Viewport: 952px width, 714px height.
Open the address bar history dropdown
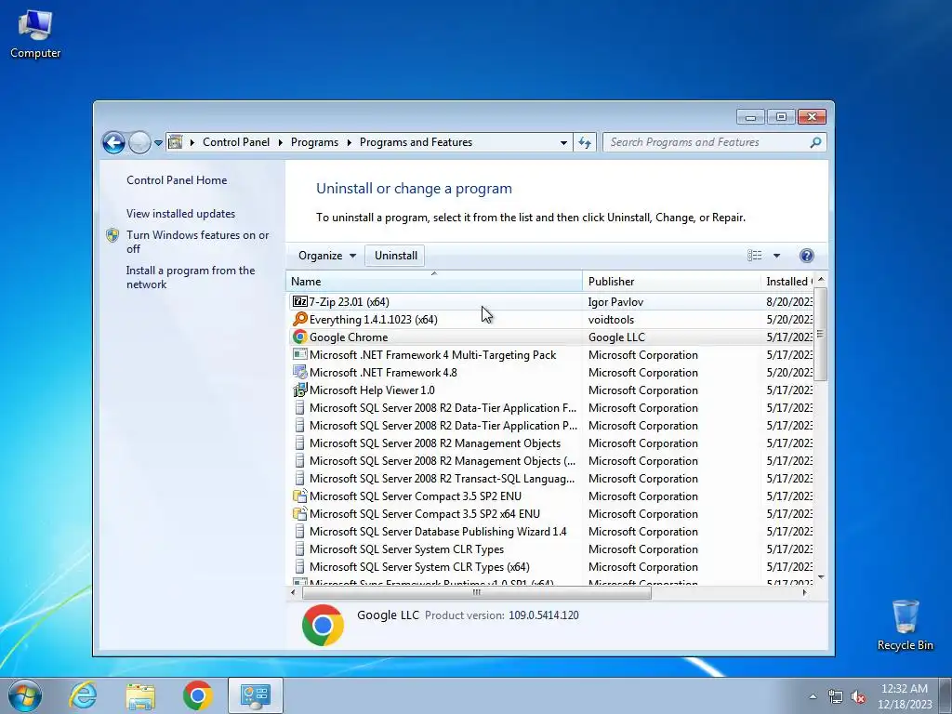point(563,142)
